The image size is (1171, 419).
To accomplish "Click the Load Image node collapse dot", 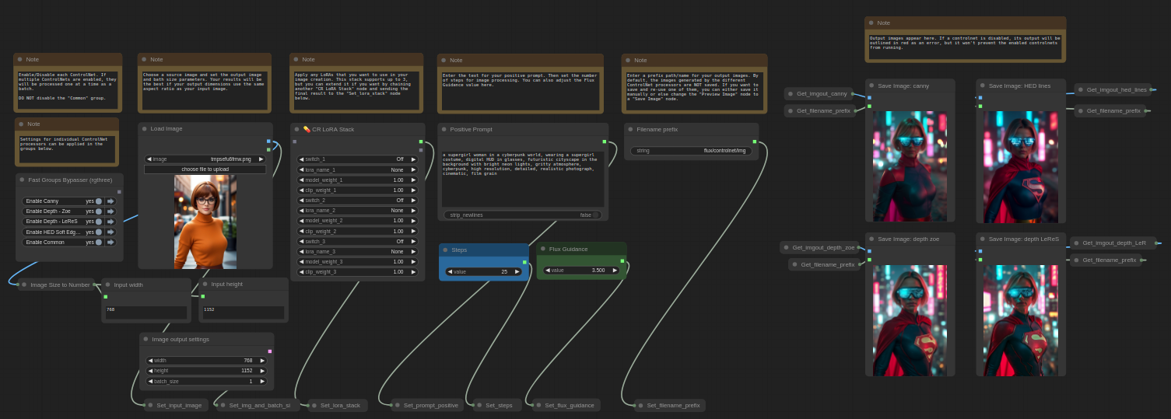I will (144, 129).
